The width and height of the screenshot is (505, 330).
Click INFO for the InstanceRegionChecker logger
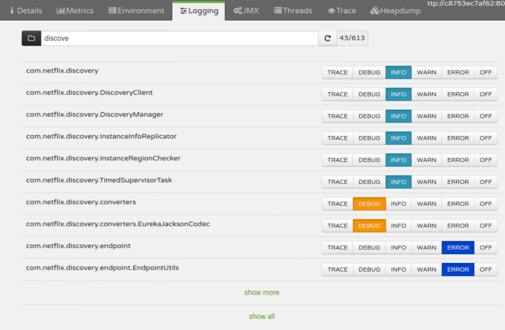click(398, 160)
